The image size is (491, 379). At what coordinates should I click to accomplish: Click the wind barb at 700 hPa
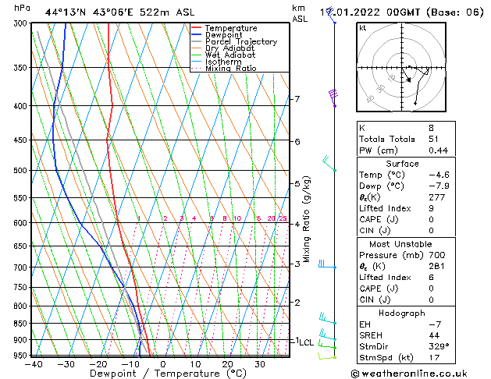pos(327,264)
